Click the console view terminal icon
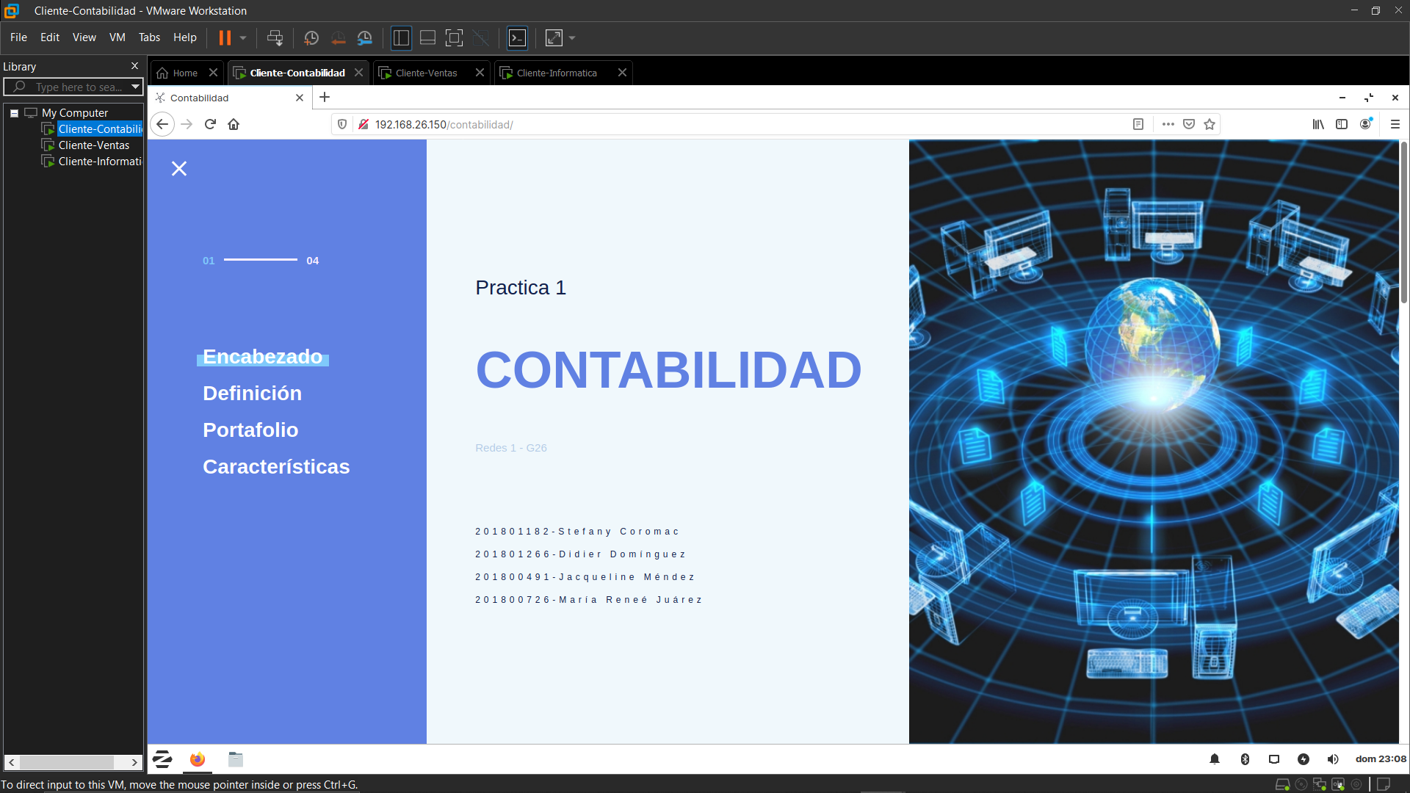This screenshot has height=793, width=1410. (517, 37)
